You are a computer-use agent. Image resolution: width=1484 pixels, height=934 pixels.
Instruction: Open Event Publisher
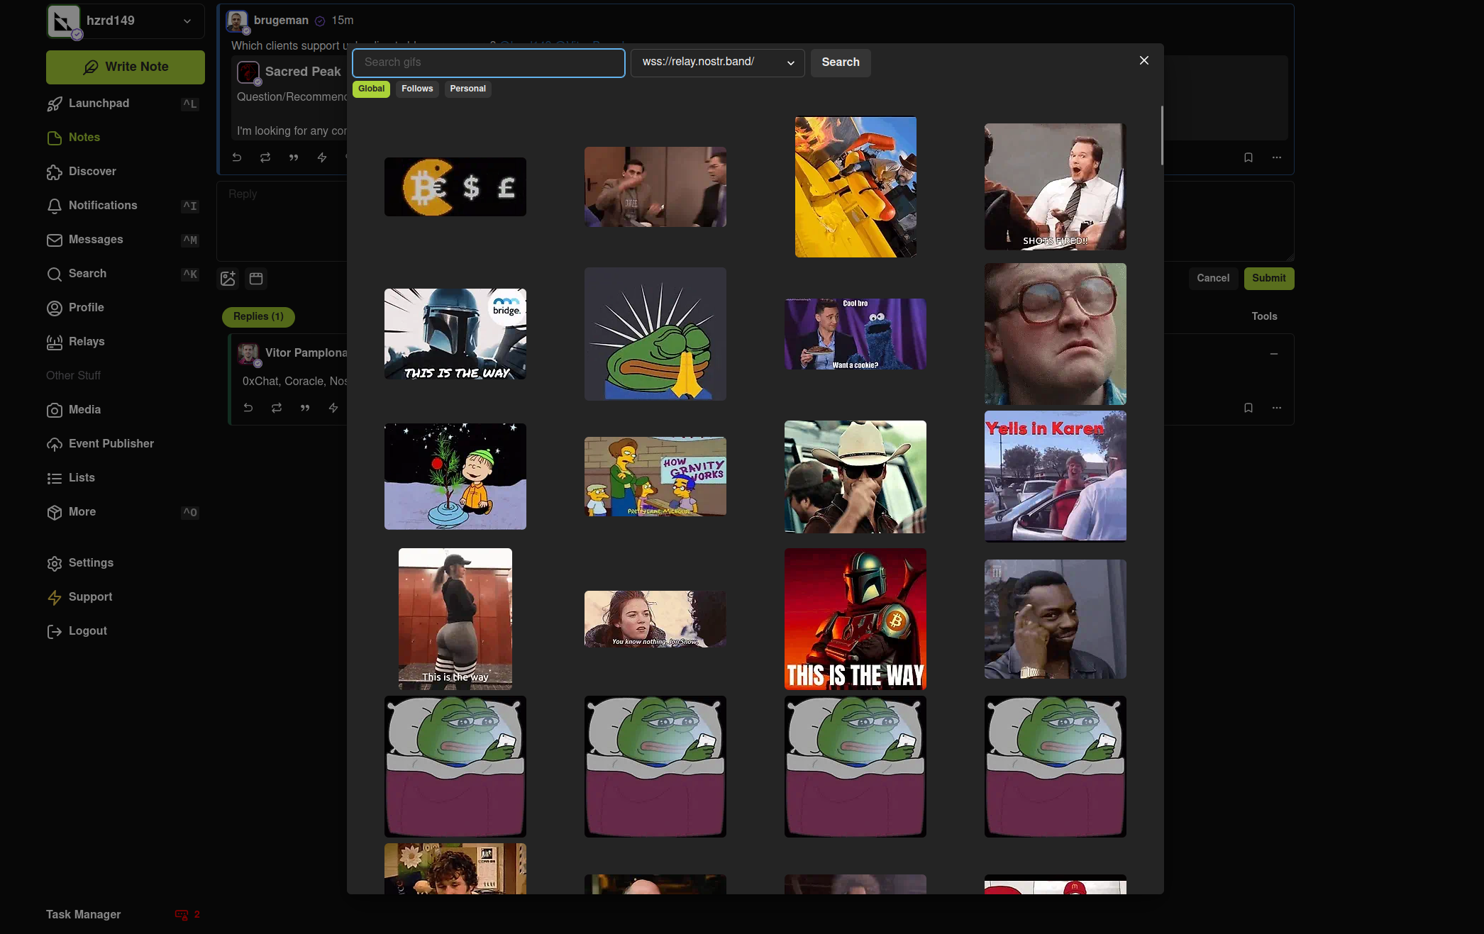click(x=123, y=444)
